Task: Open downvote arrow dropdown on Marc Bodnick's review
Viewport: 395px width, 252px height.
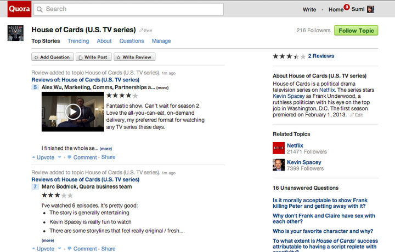Action: (60, 249)
